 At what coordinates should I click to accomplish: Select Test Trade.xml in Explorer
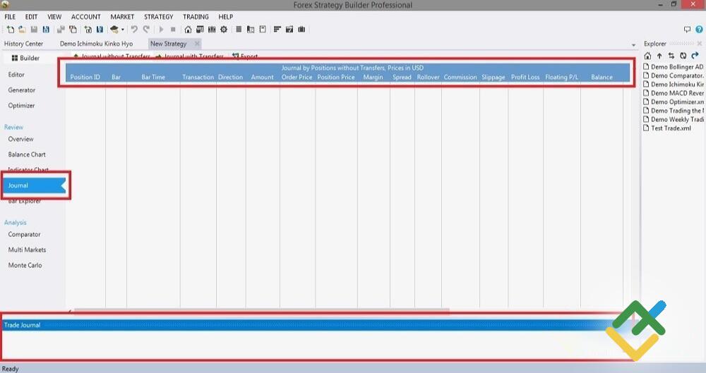click(x=667, y=128)
